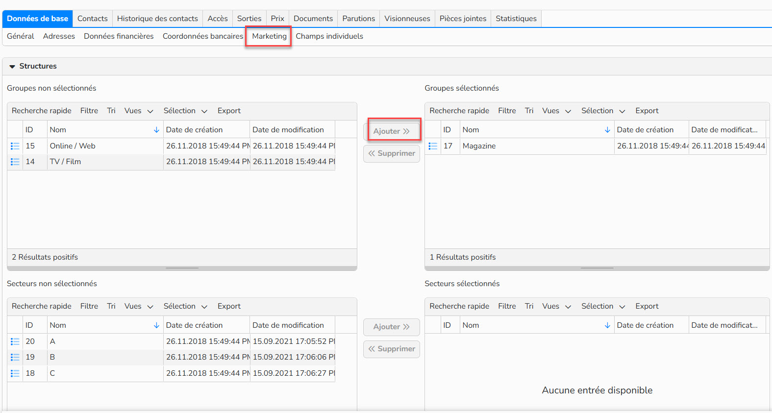Click Recherche rapide in unselected groups toolbar
This screenshot has height=413, width=772.
[x=42, y=111]
